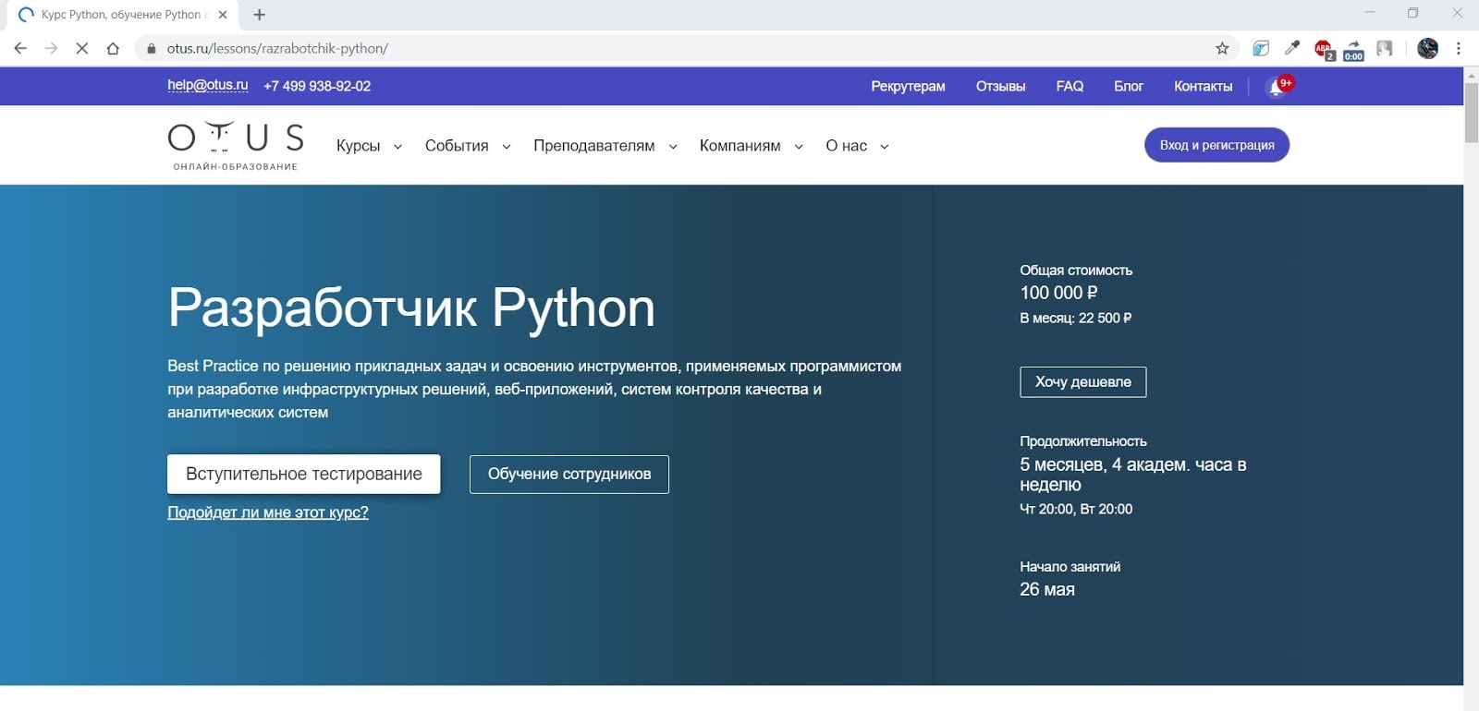Open the browser home page
The image size is (1479, 711).
(113, 48)
